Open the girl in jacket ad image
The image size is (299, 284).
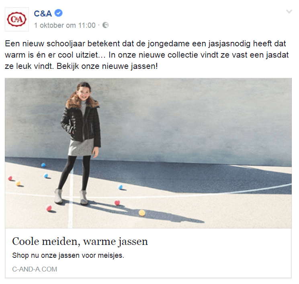(x=148, y=153)
